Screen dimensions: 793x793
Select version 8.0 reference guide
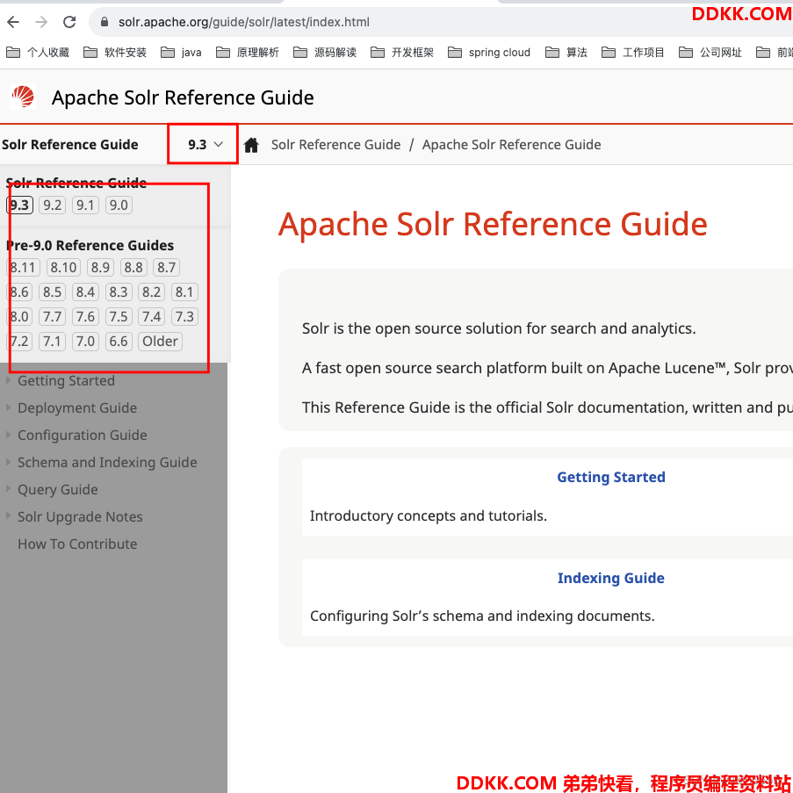click(19, 317)
